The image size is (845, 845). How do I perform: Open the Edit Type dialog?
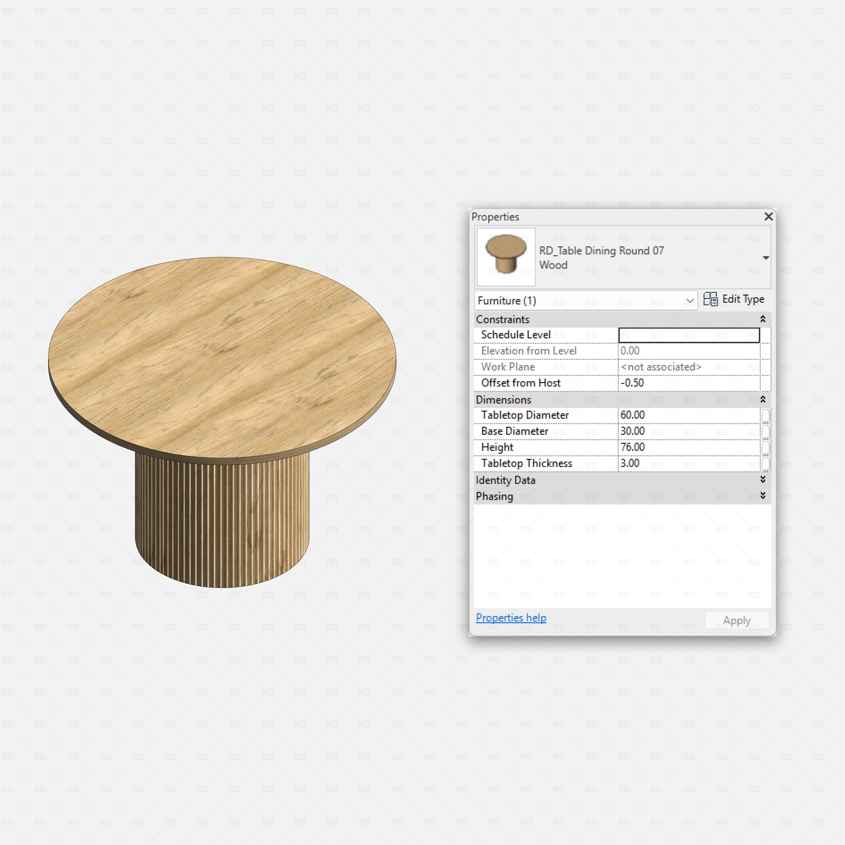(x=744, y=299)
